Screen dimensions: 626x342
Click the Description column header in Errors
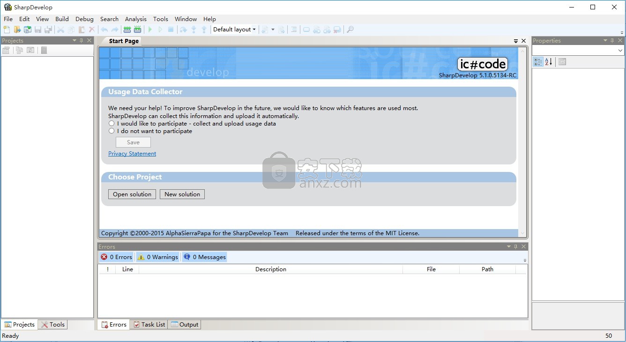(x=271, y=269)
